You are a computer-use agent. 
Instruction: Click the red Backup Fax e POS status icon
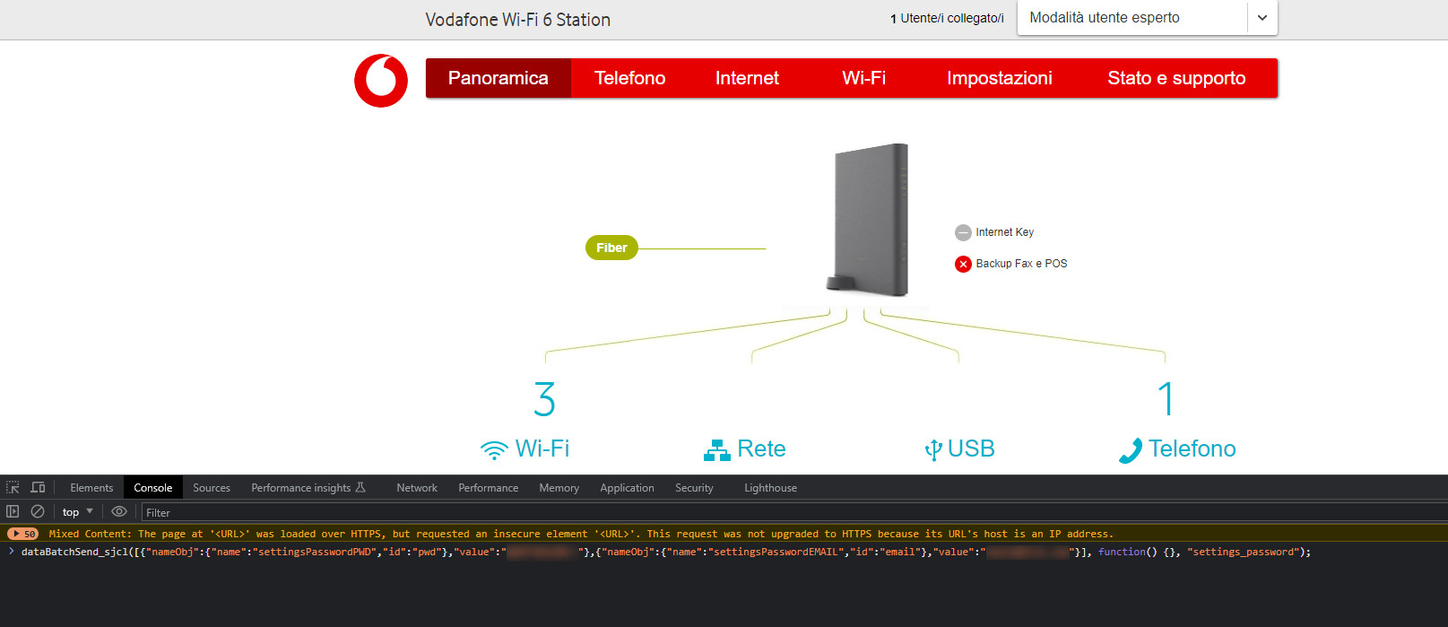963,264
